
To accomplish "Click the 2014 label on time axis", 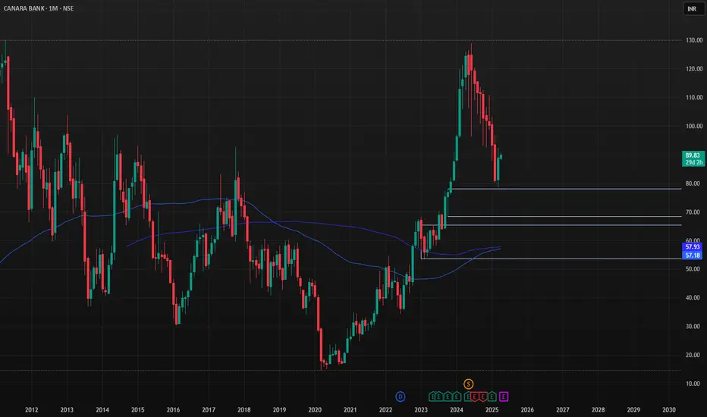I will tap(102, 409).
